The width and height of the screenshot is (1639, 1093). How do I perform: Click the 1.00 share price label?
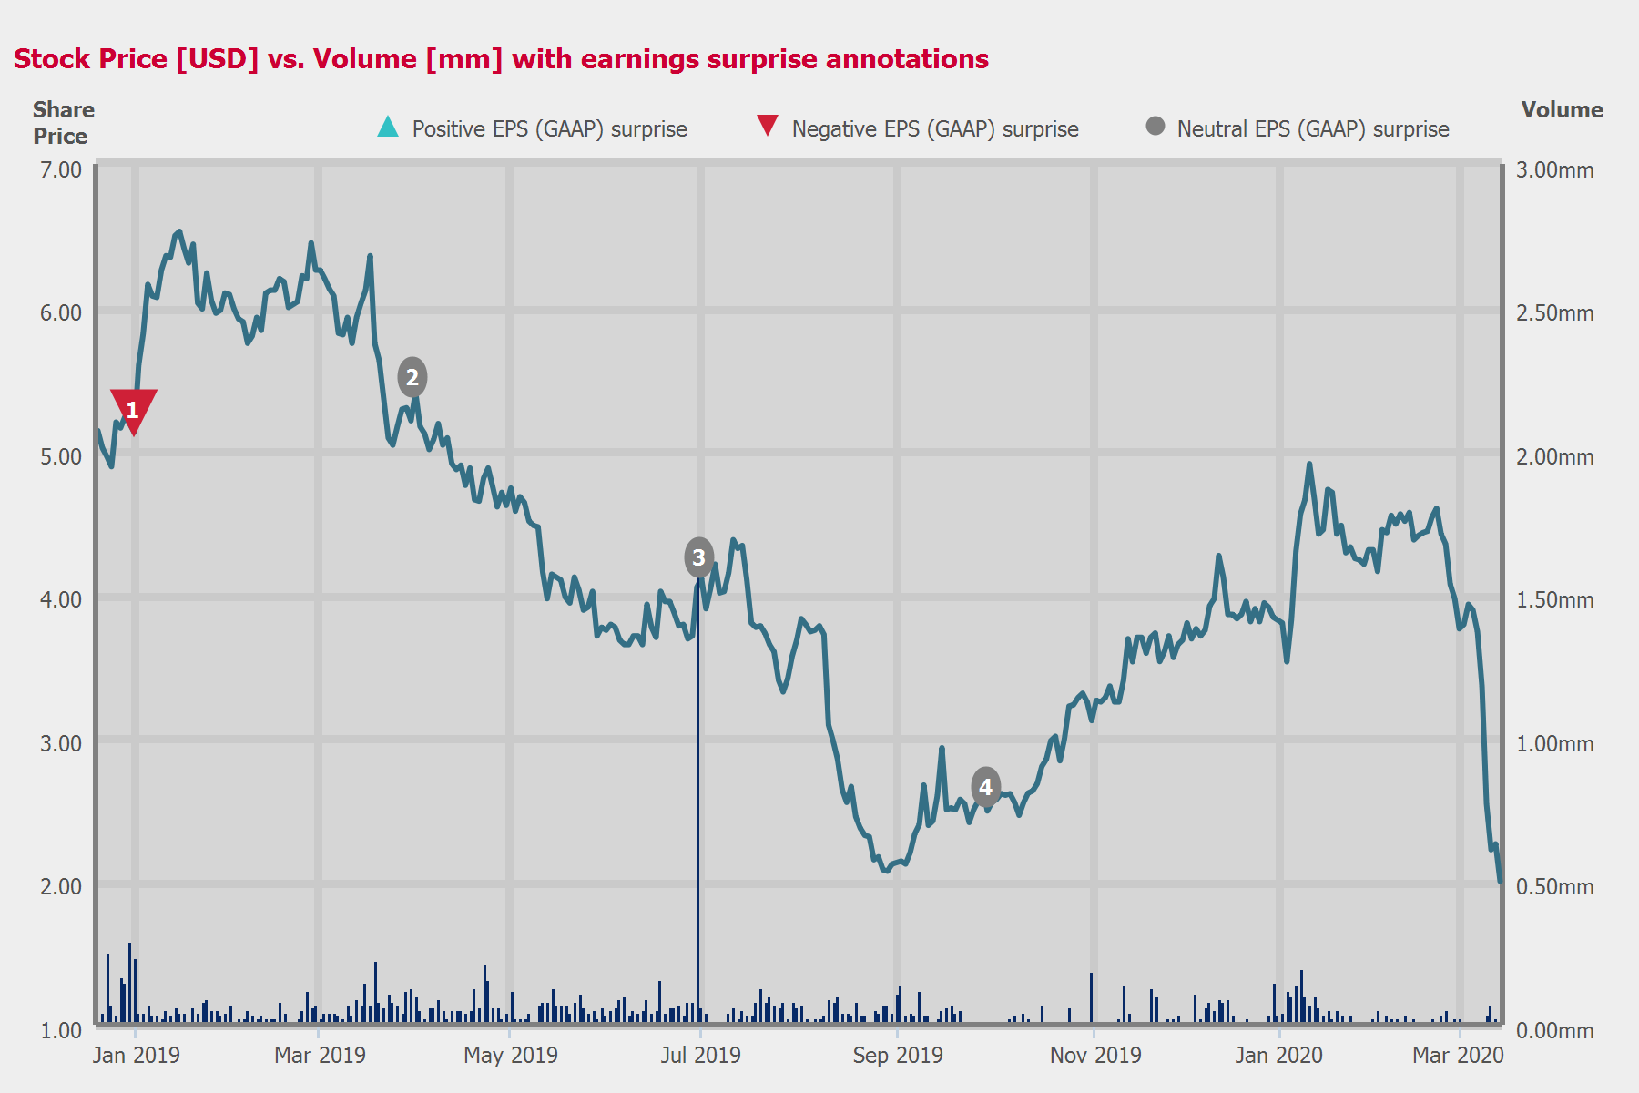[61, 1031]
